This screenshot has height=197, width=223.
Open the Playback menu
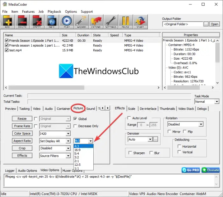click(x=54, y=11)
